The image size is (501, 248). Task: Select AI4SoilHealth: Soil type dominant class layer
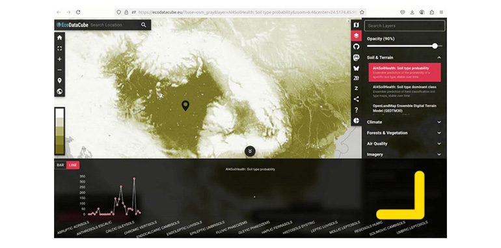point(405,91)
